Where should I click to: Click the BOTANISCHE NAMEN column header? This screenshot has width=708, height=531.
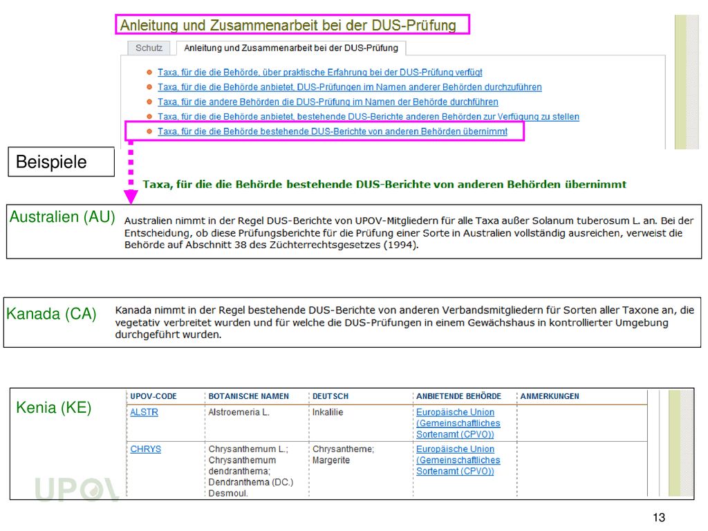pos(249,396)
